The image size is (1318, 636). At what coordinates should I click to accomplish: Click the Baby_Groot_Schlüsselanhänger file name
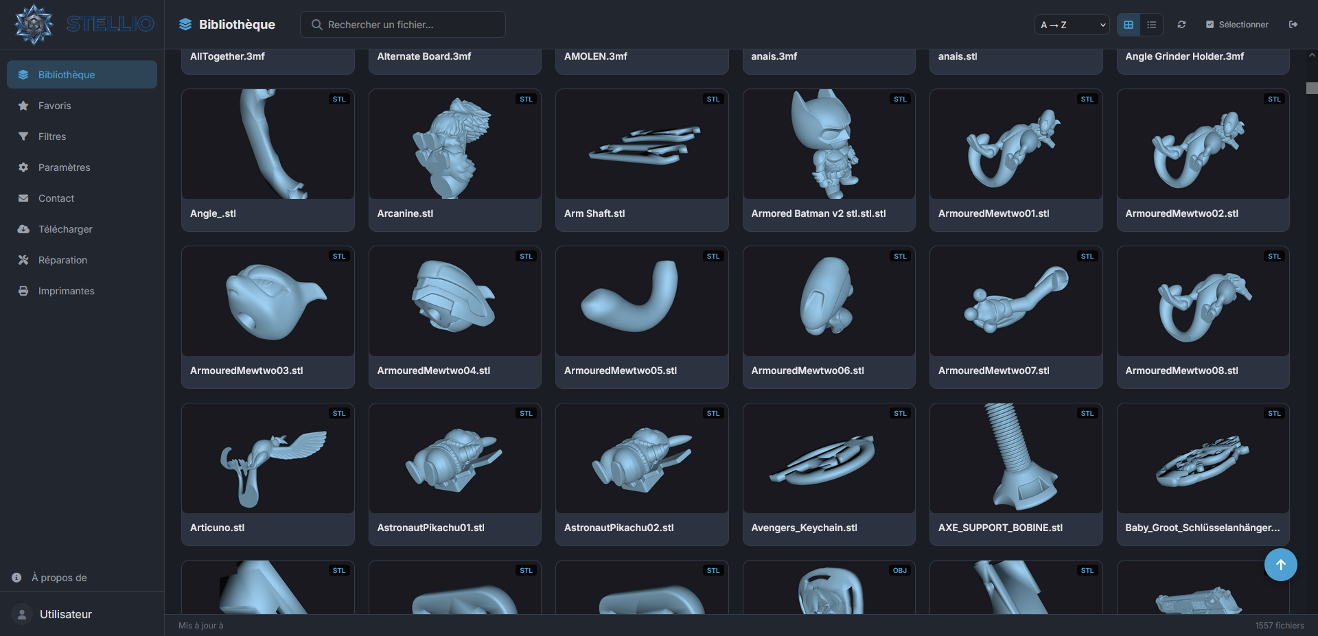pyautogui.click(x=1203, y=528)
